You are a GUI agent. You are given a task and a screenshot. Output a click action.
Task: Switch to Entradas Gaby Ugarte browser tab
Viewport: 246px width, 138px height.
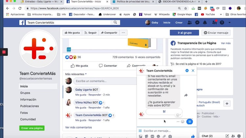click(42, 2)
